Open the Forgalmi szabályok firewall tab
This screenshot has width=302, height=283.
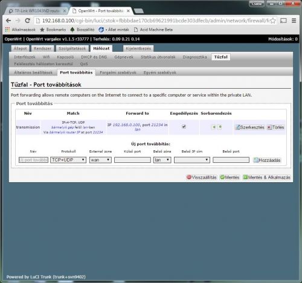coord(118,72)
